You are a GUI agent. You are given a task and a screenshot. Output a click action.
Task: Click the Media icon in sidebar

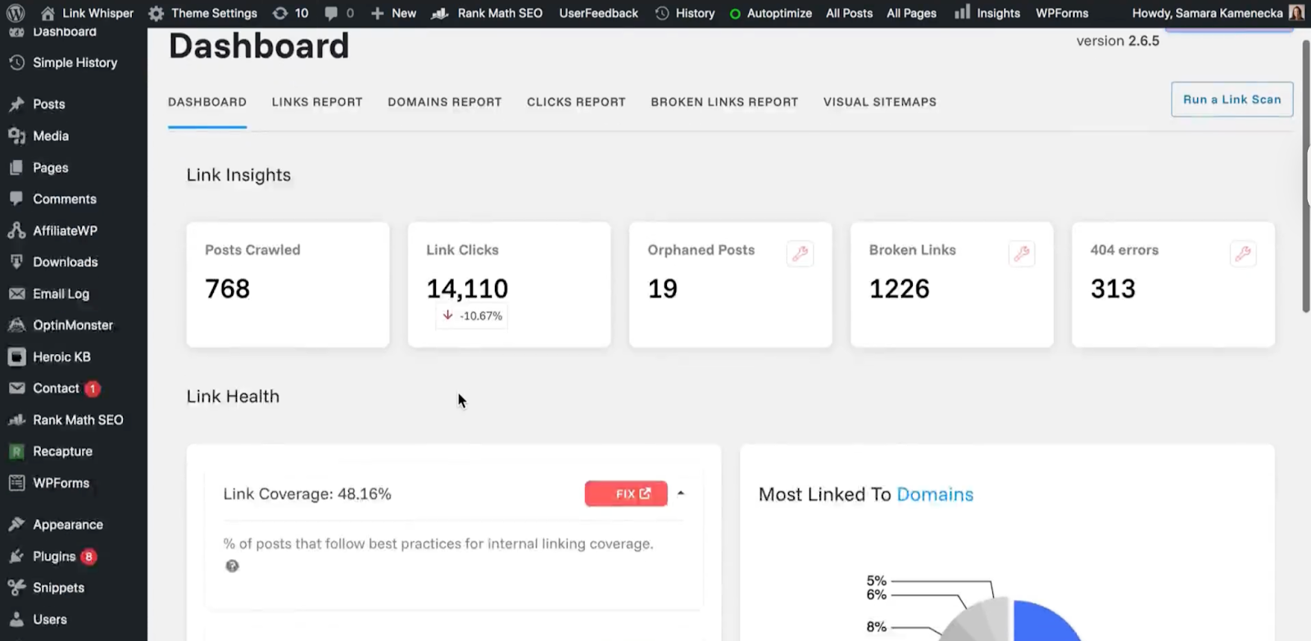coord(16,136)
